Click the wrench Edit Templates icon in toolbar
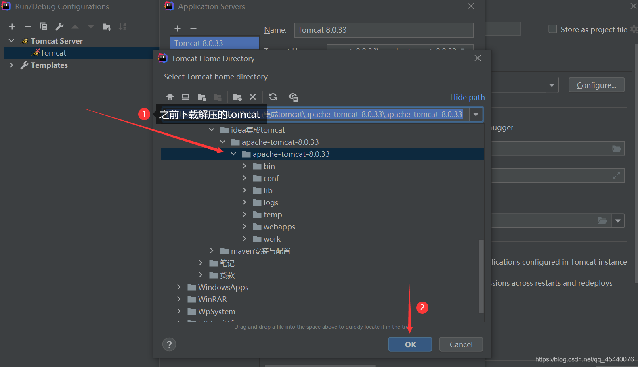This screenshot has height=367, width=638. coord(59,27)
